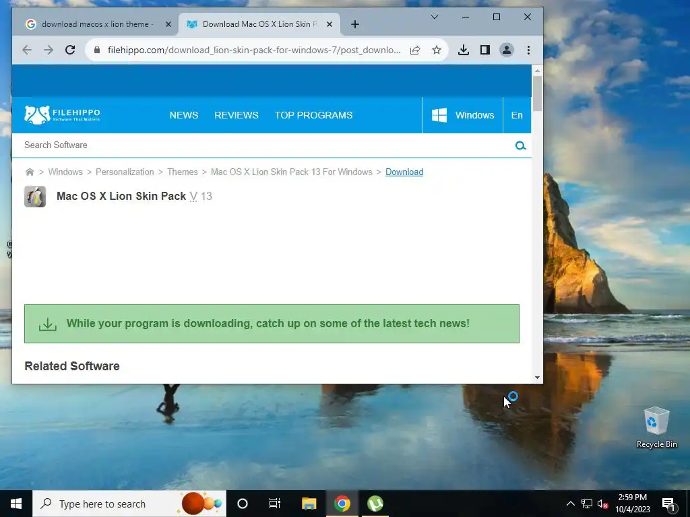Open the Personalization breadcrumb link
Viewport: 690px width, 517px height.
click(125, 172)
